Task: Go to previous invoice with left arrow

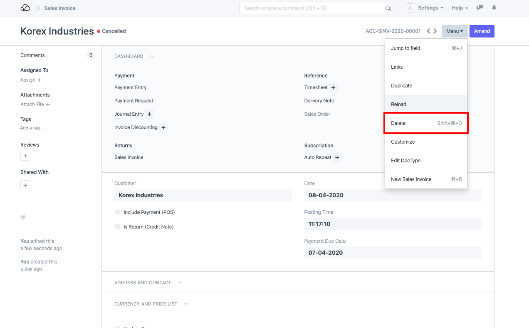Action: [428, 31]
